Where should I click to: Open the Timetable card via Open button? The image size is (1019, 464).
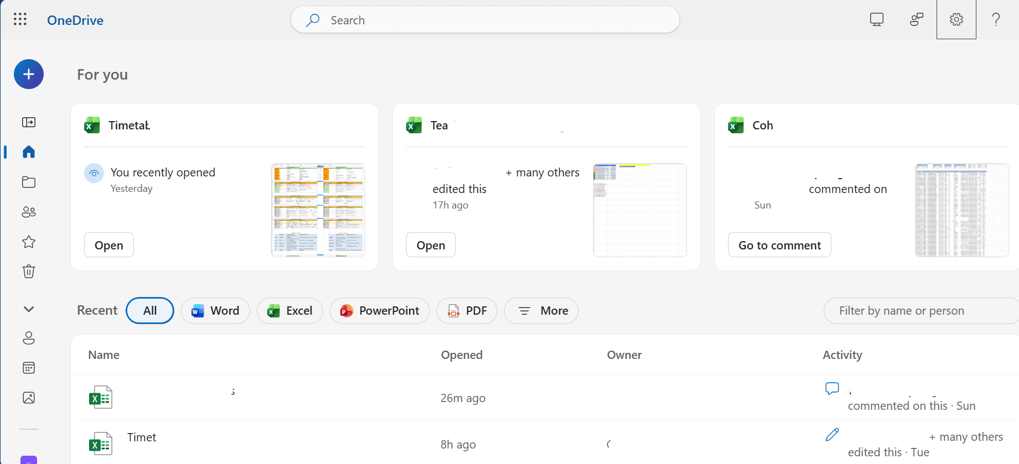(x=109, y=245)
